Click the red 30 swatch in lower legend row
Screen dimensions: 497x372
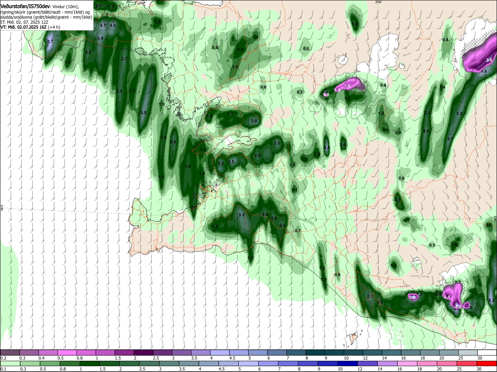pyautogui.click(x=487, y=363)
